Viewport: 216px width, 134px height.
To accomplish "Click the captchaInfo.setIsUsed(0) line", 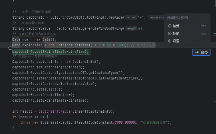I will tap(37, 89).
